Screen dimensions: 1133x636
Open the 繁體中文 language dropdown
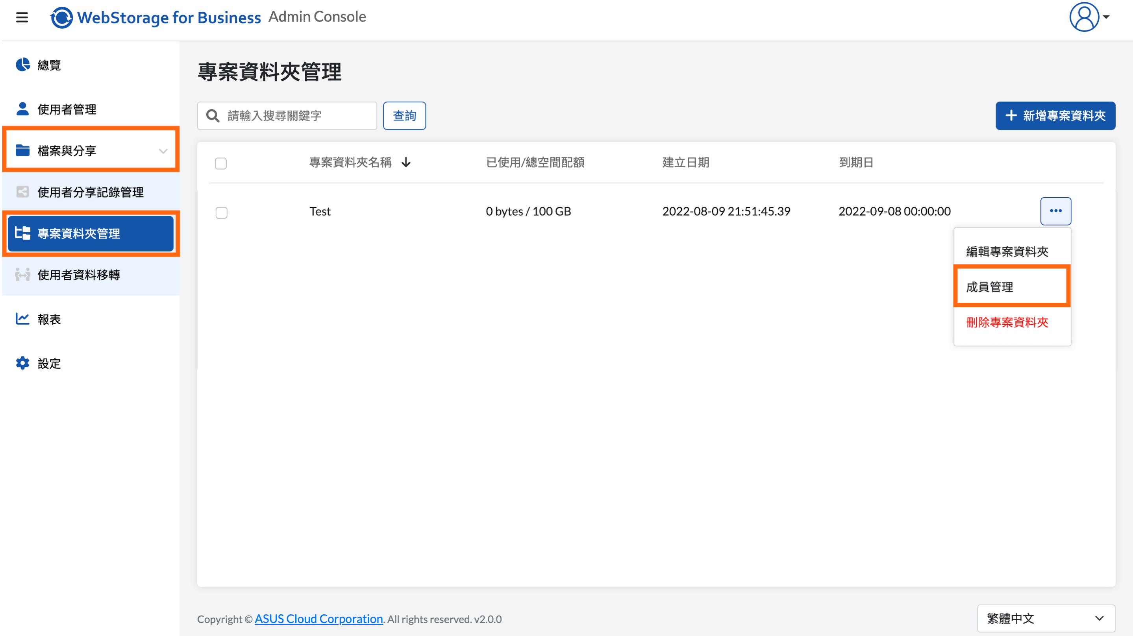pyautogui.click(x=1046, y=618)
